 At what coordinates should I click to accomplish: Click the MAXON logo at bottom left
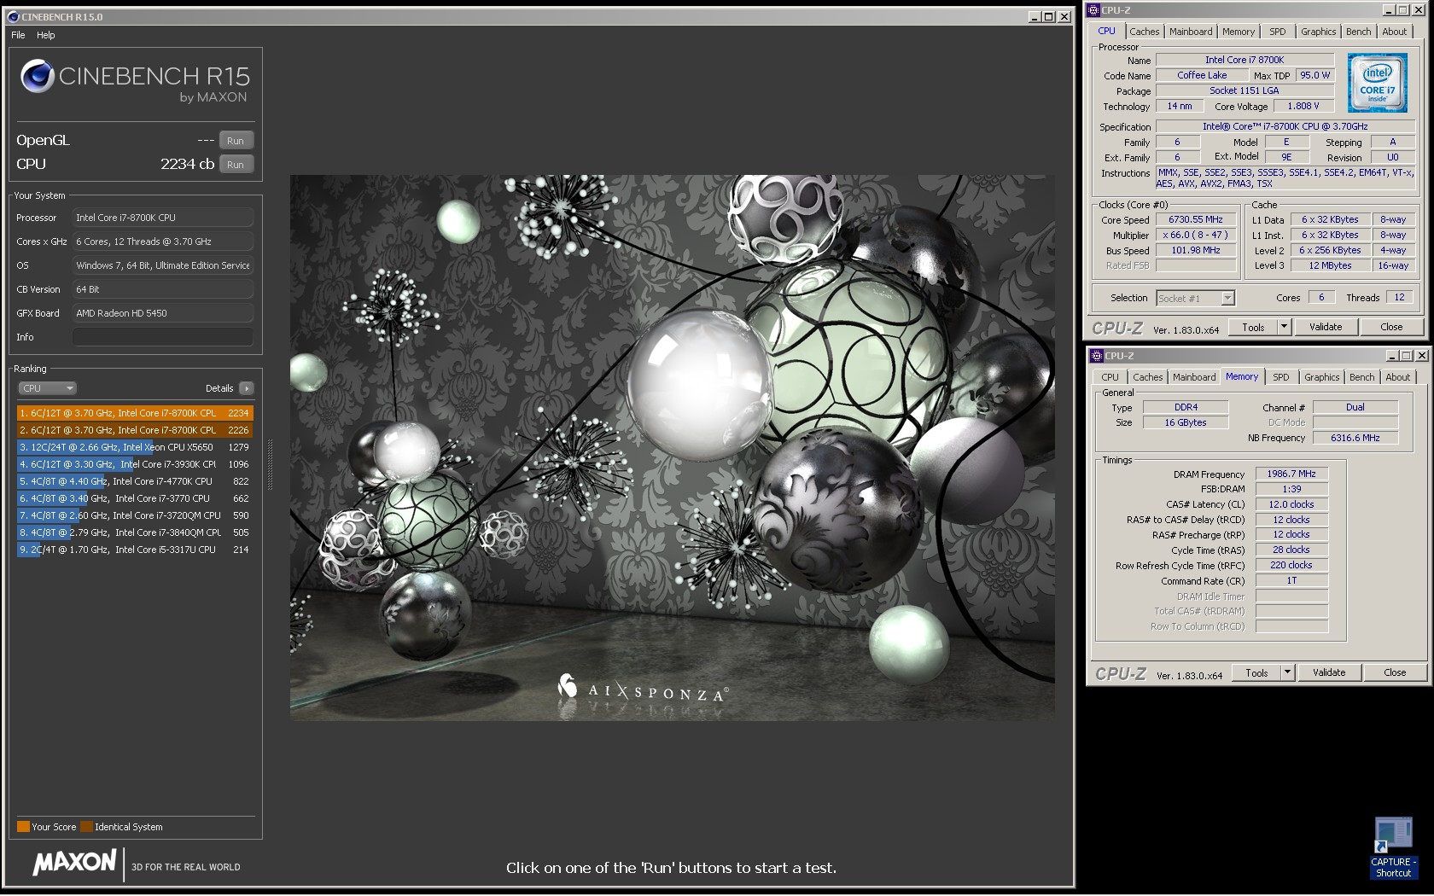tap(74, 863)
